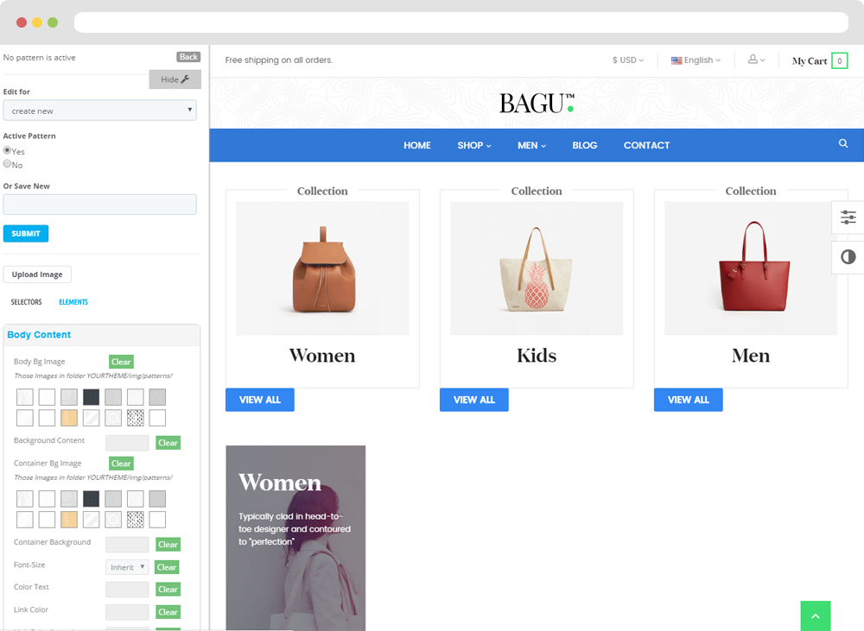Click the brown backpack Women image
This screenshot has height=631, width=864.
tap(322, 268)
